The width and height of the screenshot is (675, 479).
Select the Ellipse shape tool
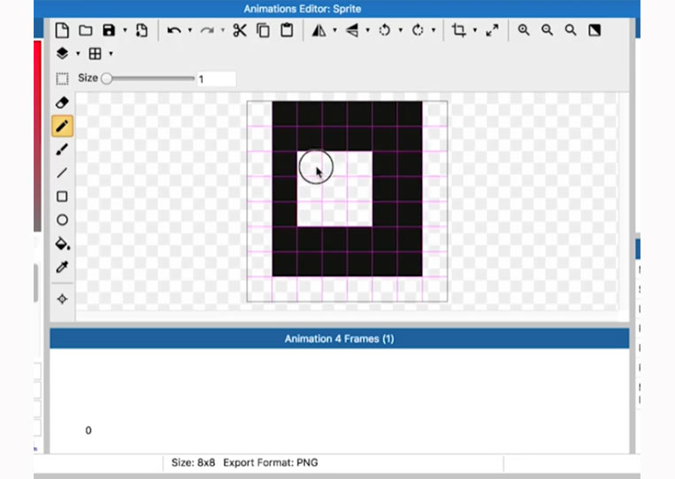coord(62,220)
